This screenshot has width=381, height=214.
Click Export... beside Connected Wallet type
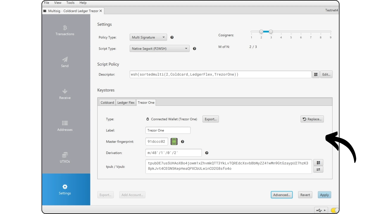coord(211,119)
